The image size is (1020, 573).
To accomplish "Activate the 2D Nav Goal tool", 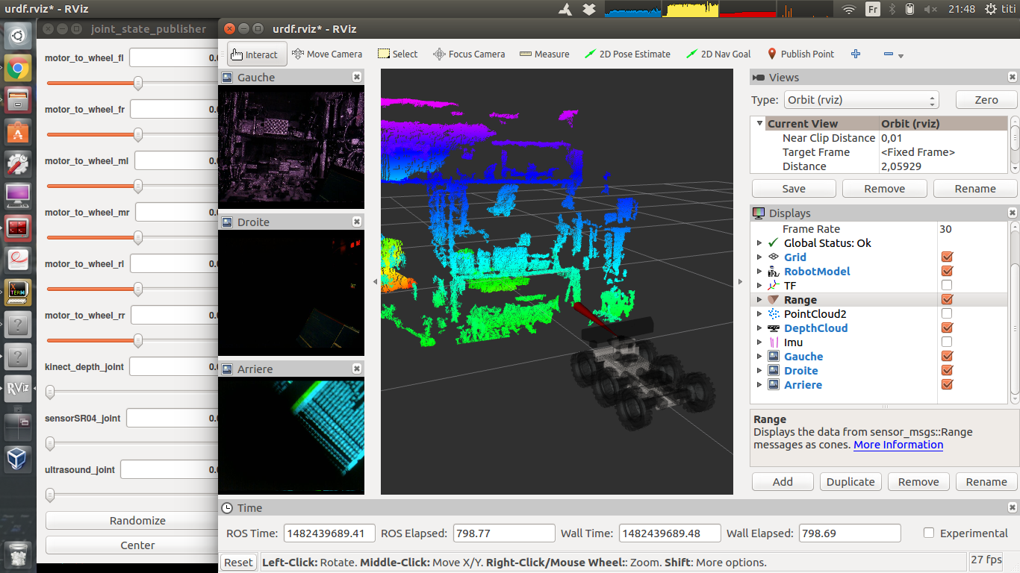I will 718,54.
